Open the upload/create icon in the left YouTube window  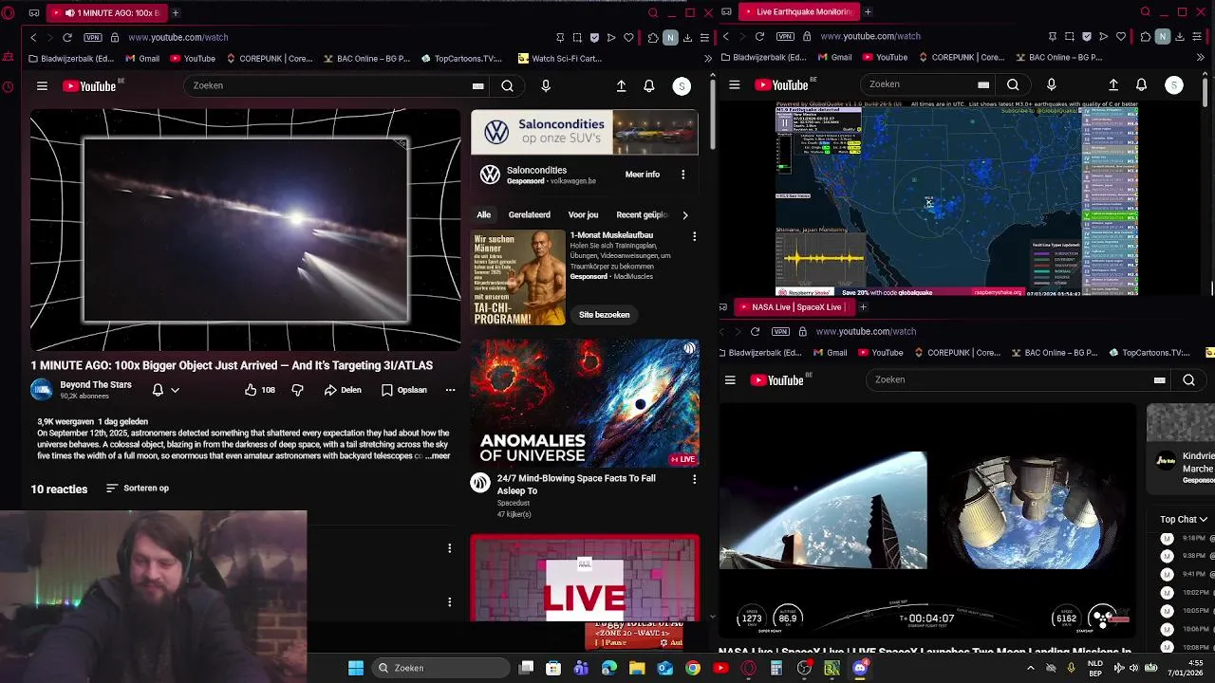point(621,86)
